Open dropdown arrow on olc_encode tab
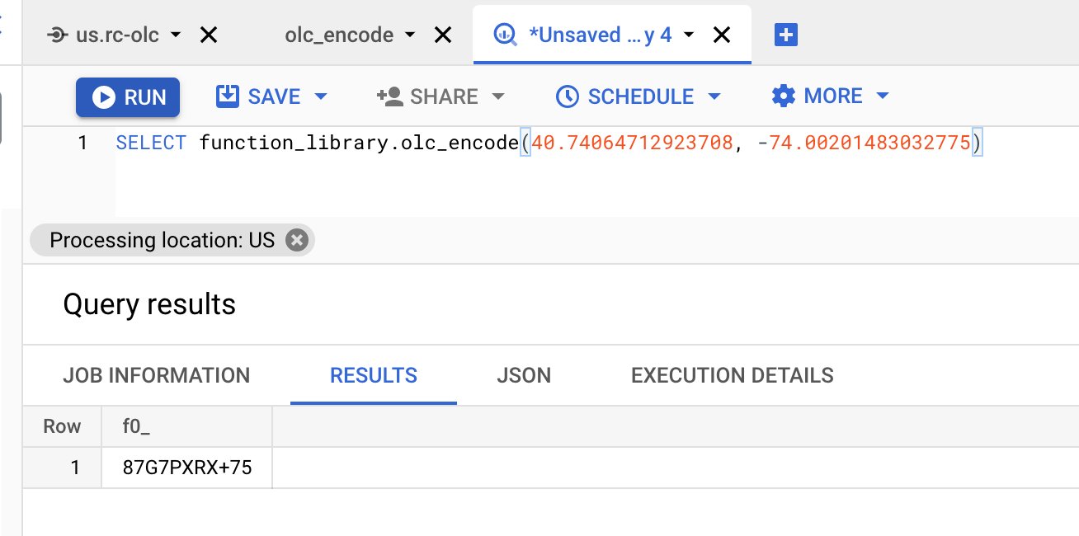The width and height of the screenshot is (1079, 536). (411, 35)
